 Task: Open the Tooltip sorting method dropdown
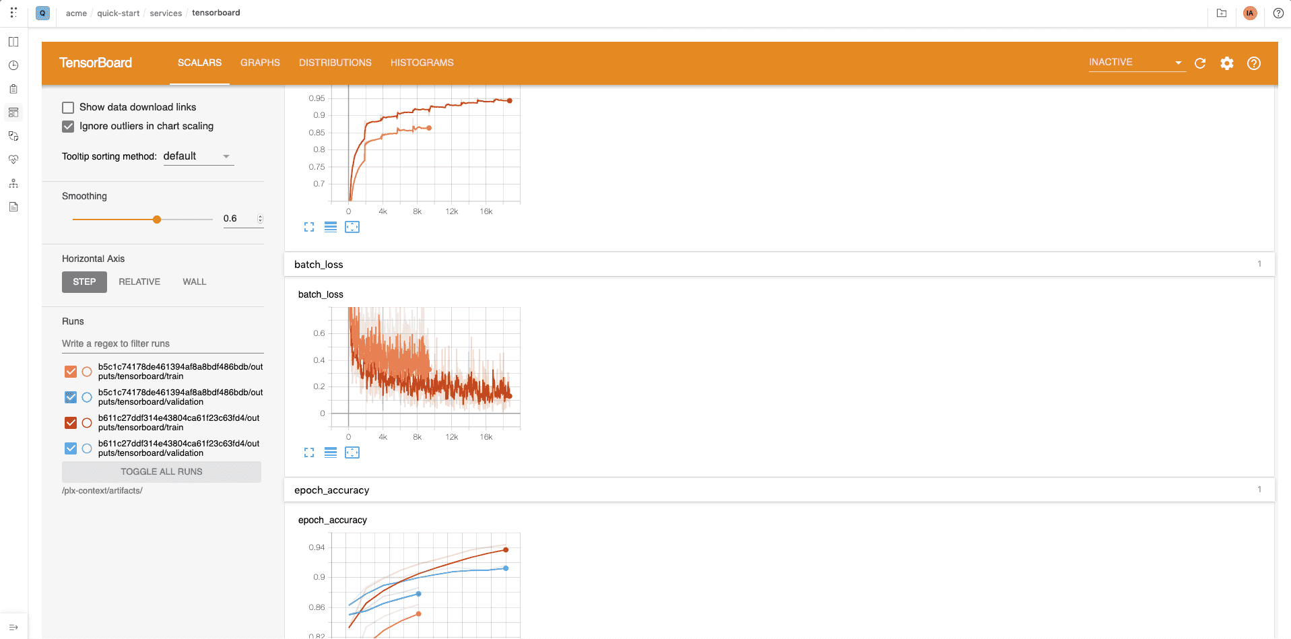197,156
